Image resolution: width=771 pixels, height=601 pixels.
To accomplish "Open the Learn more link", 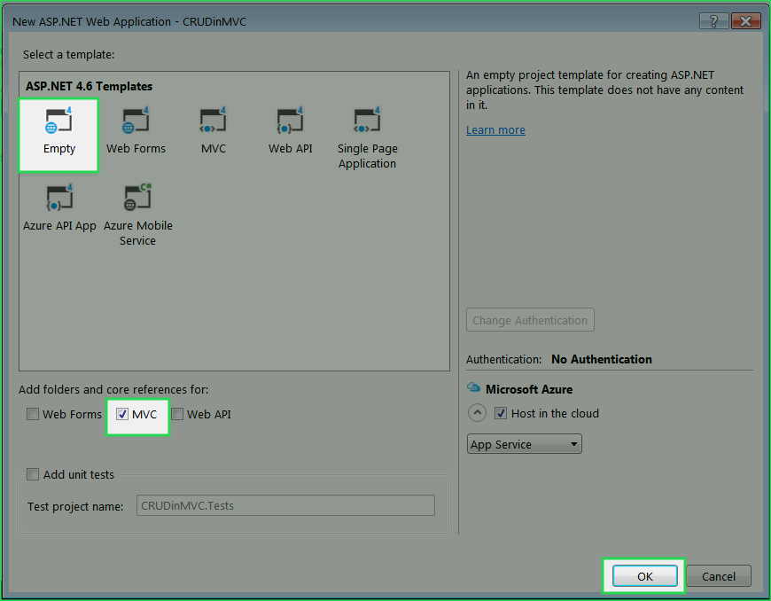I will pos(495,129).
